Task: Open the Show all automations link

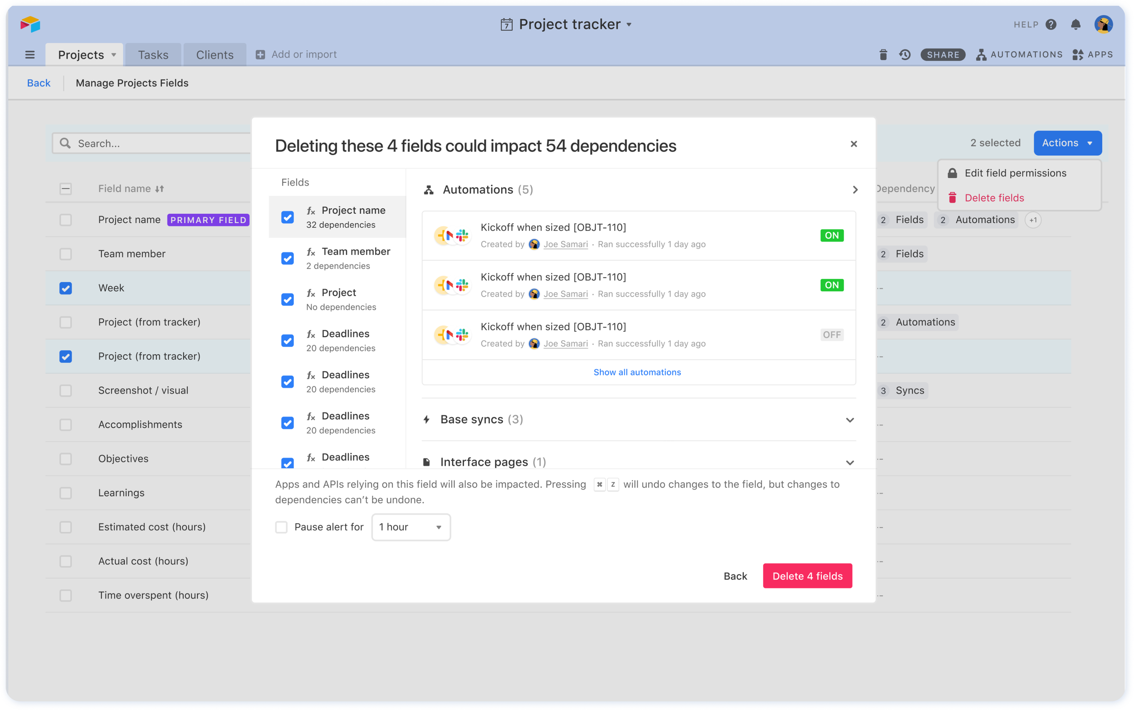Action: pyautogui.click(x=637, y=372)
